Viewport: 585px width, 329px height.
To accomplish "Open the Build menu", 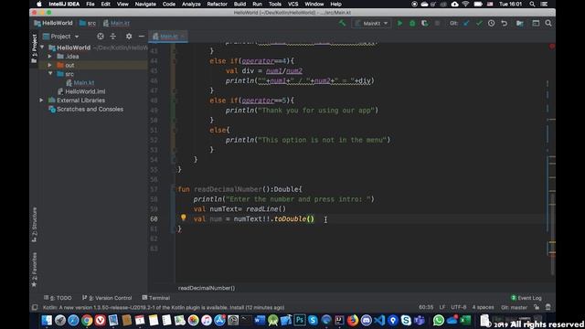I will pos(239,4).
